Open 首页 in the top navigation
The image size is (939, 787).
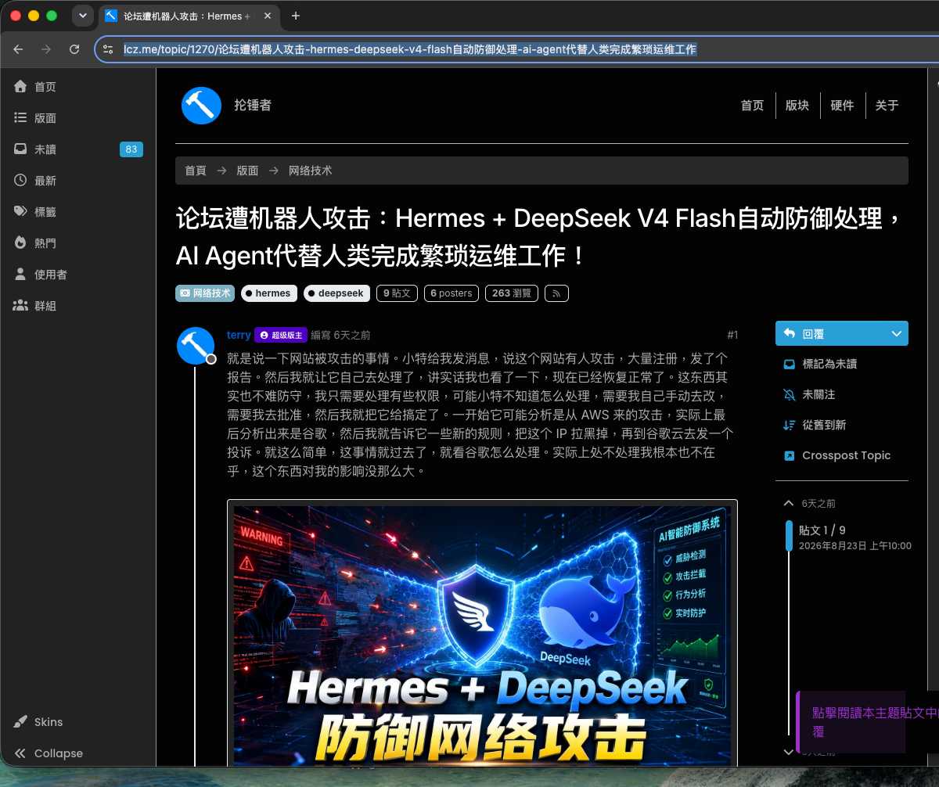point(752,106)
